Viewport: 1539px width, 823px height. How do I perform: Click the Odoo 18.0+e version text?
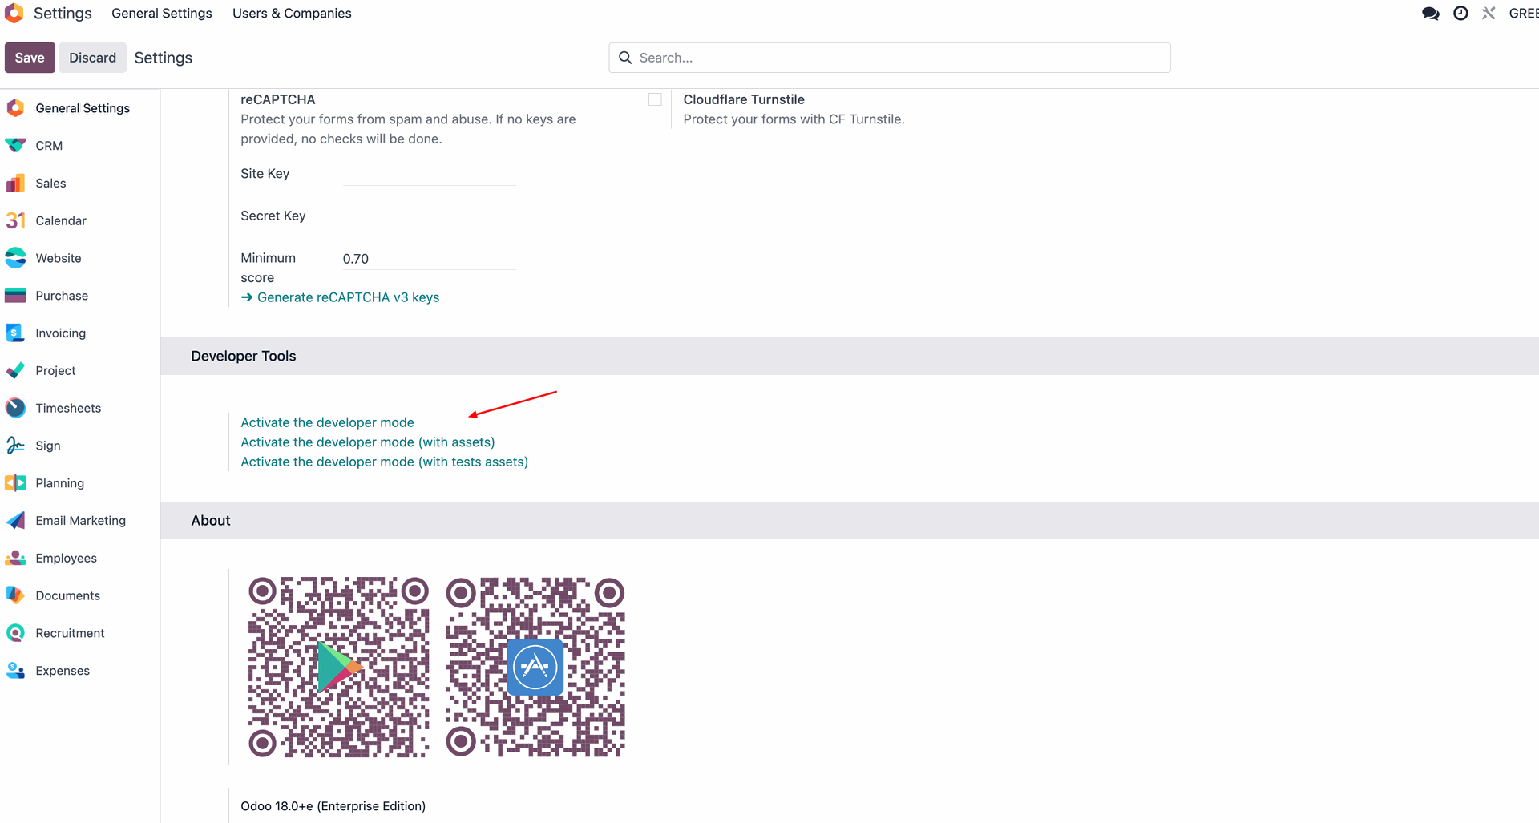click(x=333, y=806)
